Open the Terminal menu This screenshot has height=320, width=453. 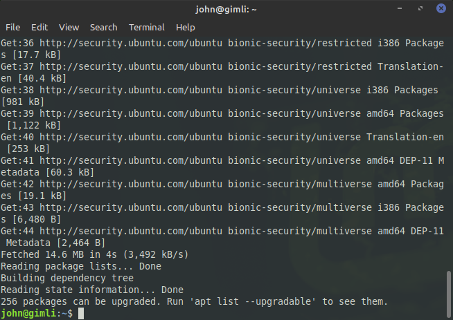[146, 28]
